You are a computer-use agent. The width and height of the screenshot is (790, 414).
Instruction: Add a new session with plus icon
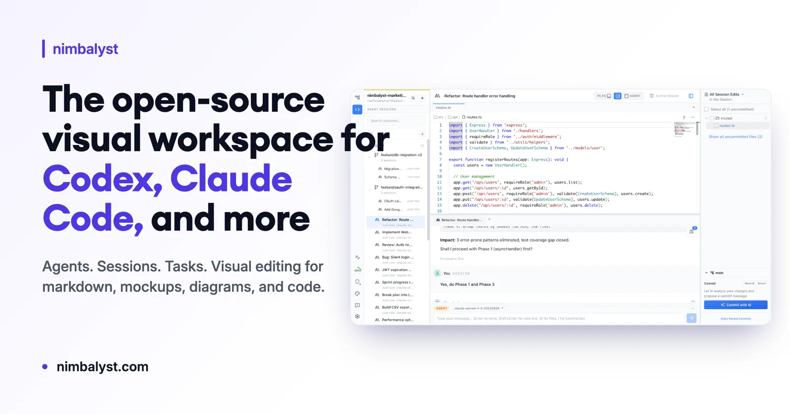[x=422, y=98]
